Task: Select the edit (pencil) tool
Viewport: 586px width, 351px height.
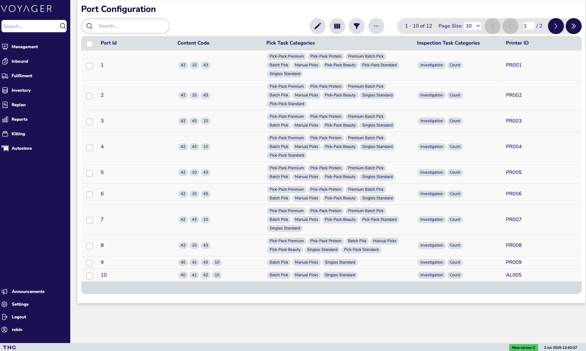Action: pyautogui.click(x=318, y=26)
